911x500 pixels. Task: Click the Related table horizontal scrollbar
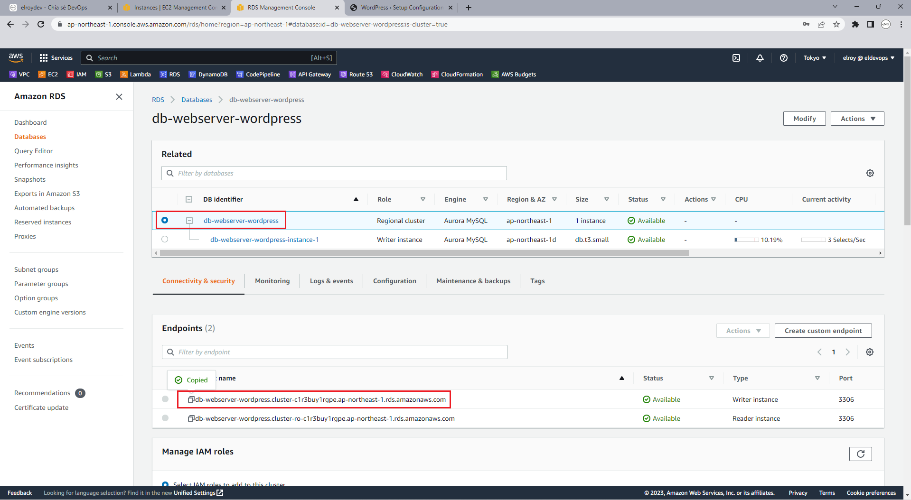[x=424, y=253]
